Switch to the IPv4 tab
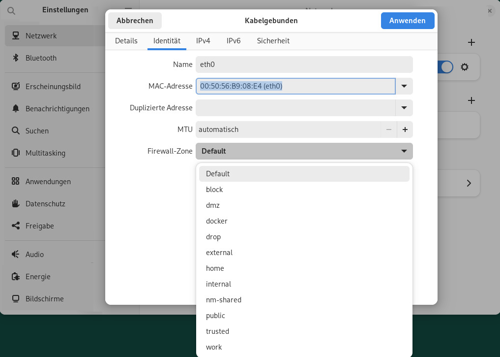Screen dimensions: 500x357 [203, 41]
